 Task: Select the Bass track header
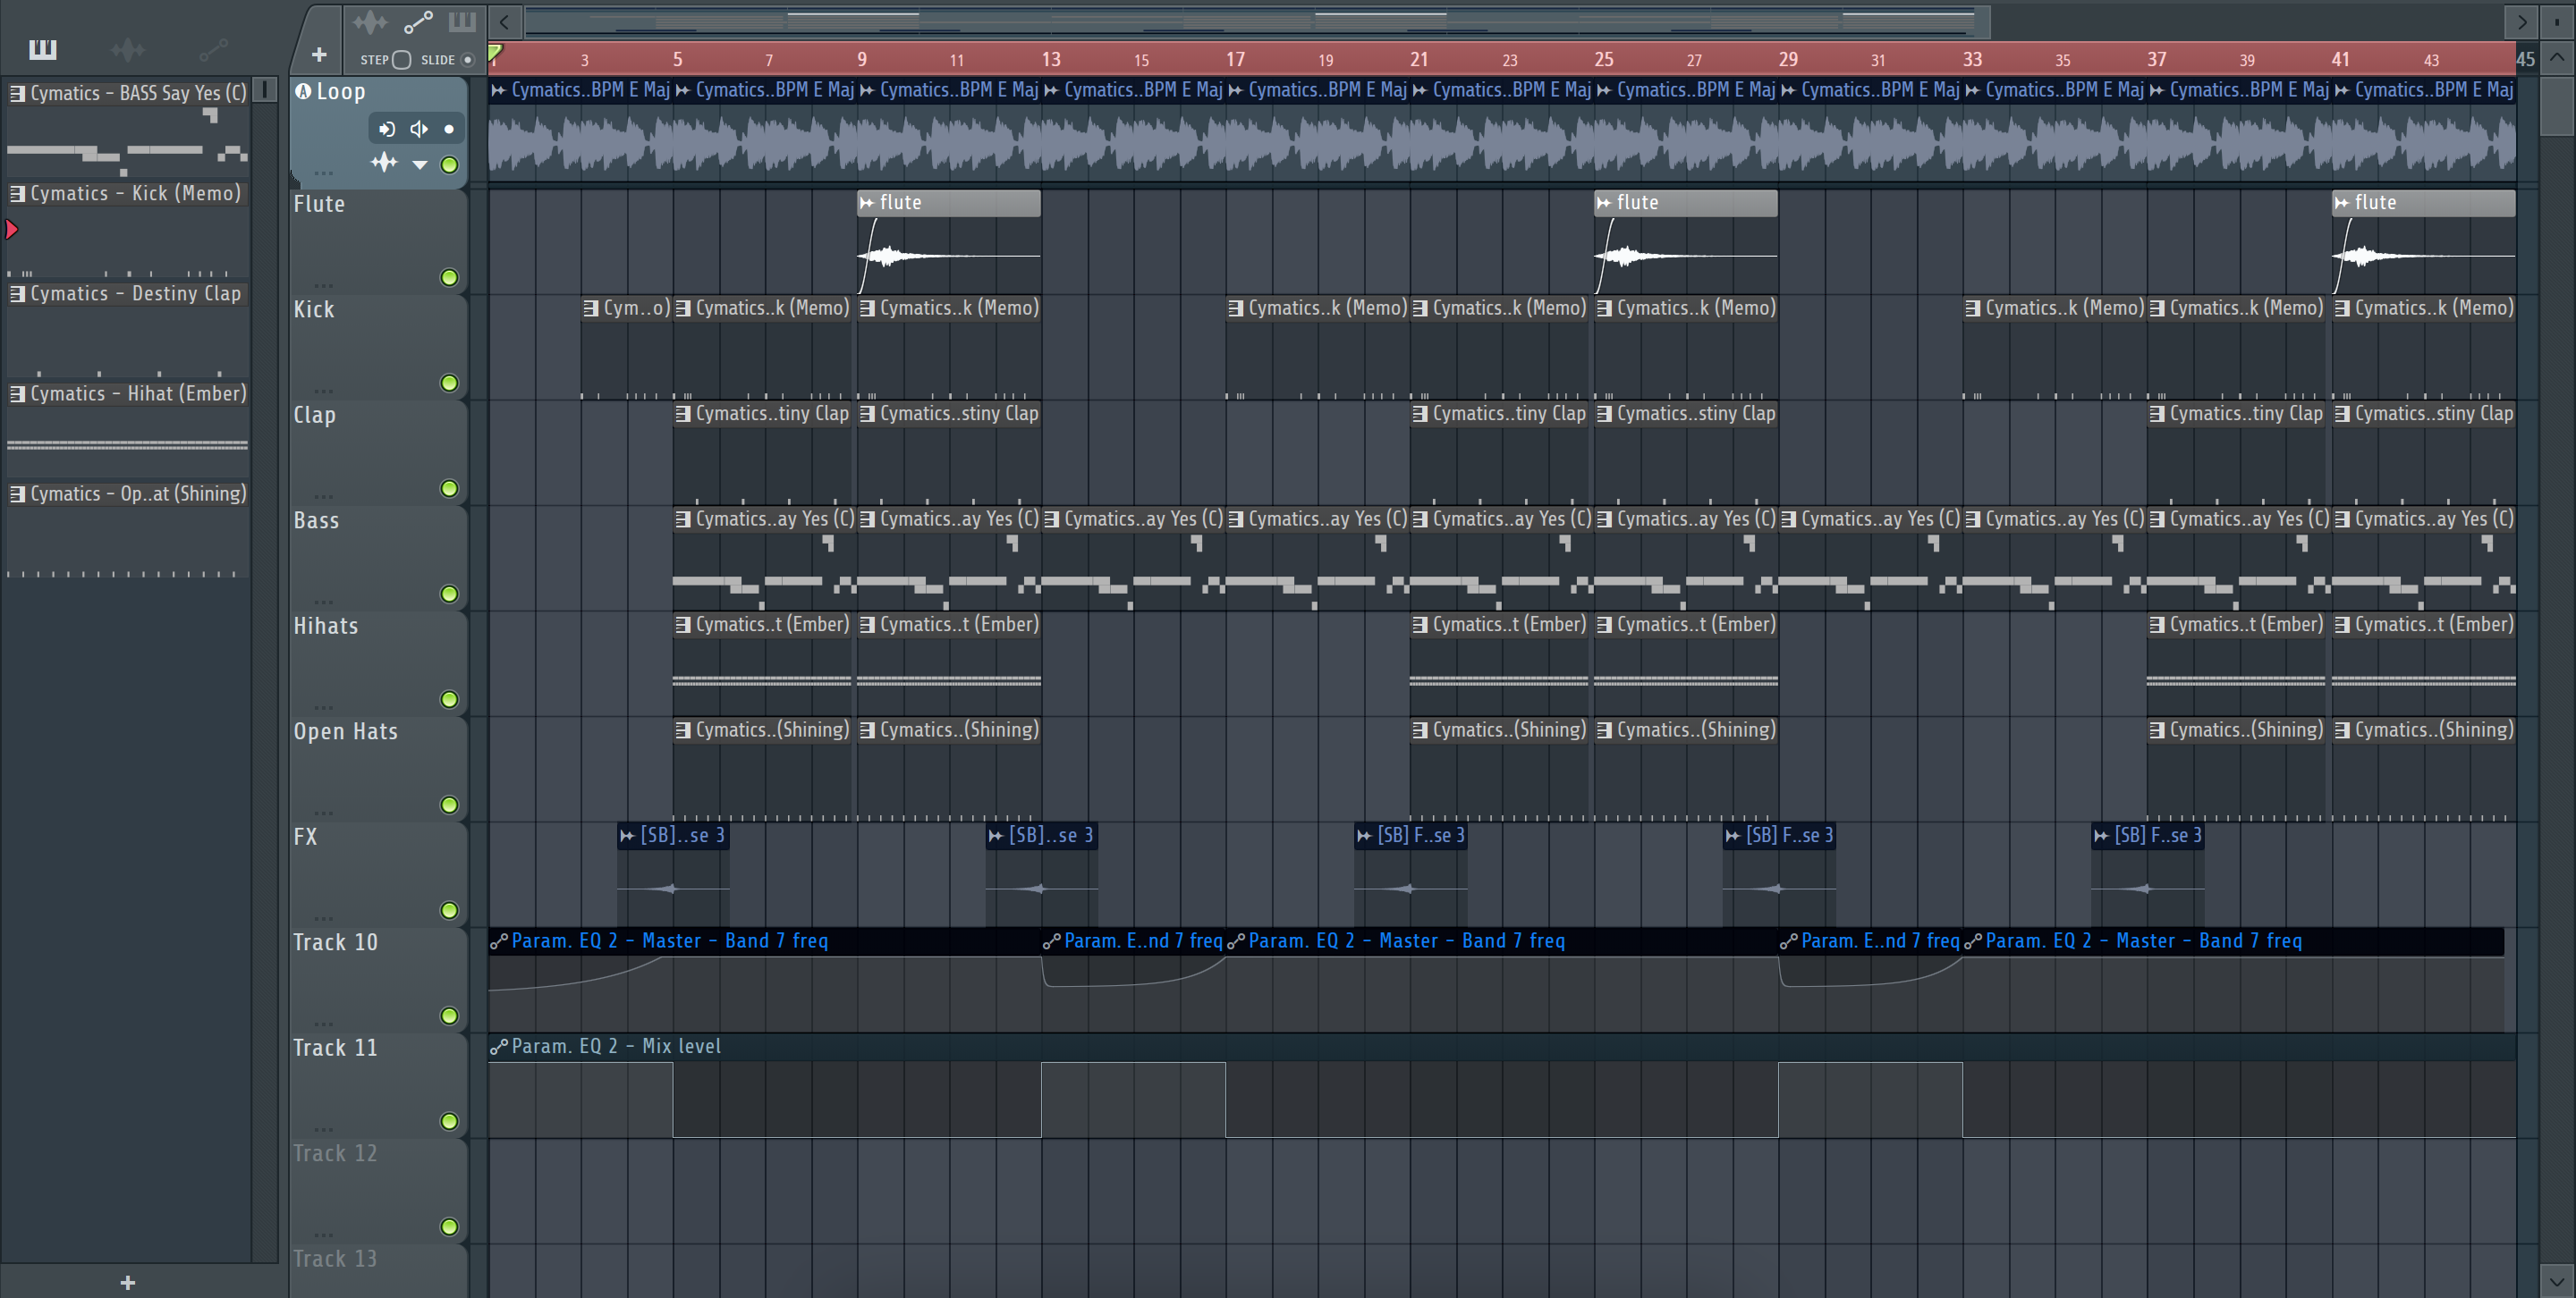point(378,559)
